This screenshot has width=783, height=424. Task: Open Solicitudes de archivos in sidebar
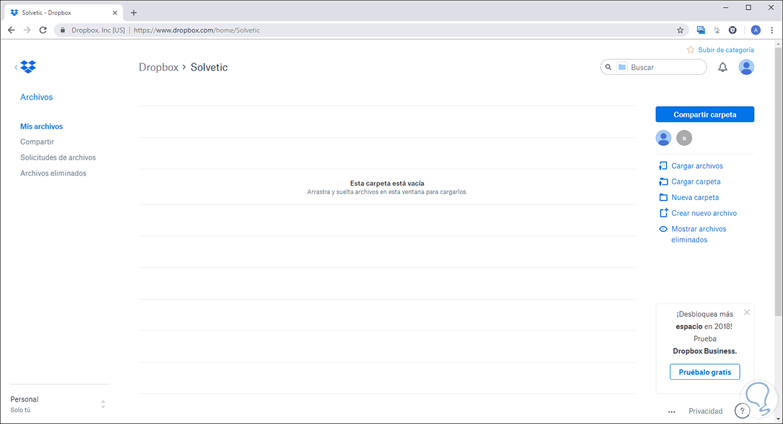58,158
